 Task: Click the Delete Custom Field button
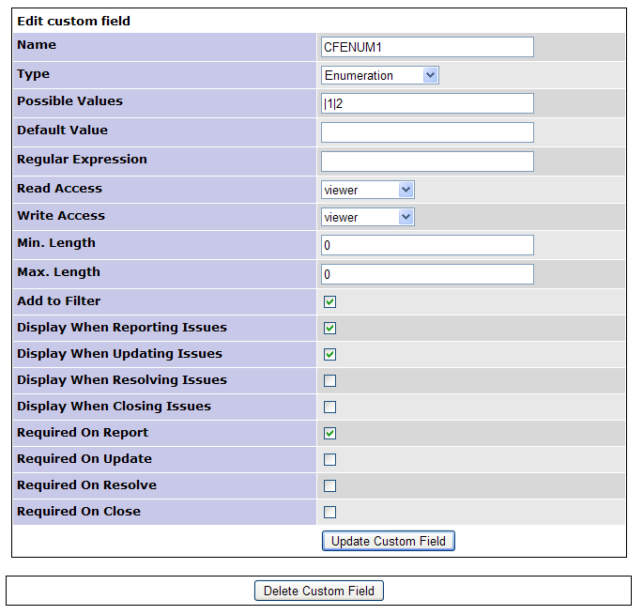(x=319, y=591)
